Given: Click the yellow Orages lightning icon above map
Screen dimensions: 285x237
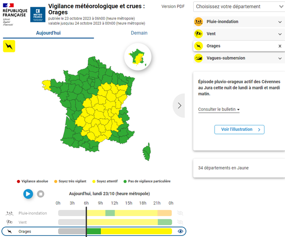Looking at the screenshot, I should 9,46.
